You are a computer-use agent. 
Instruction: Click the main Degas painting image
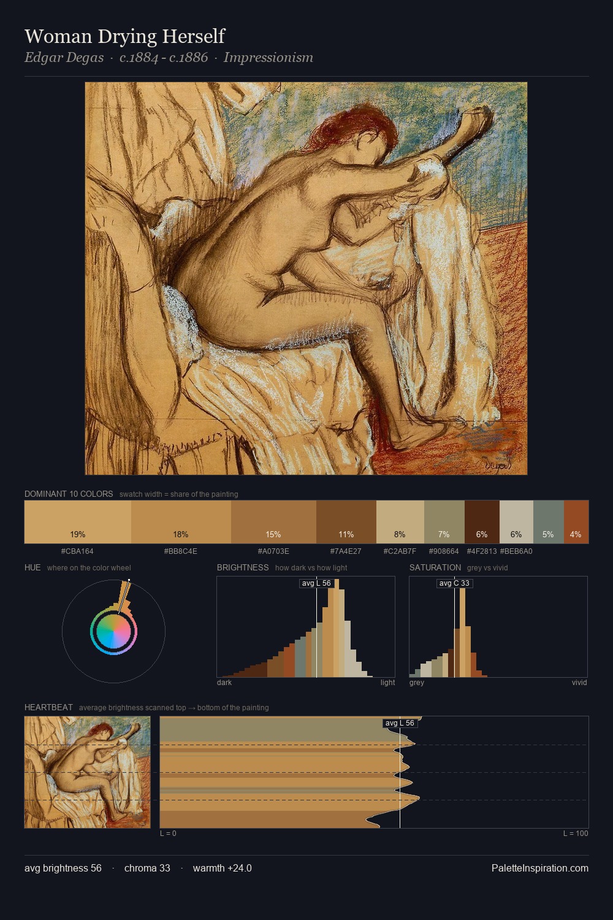(x=306, y=278)
